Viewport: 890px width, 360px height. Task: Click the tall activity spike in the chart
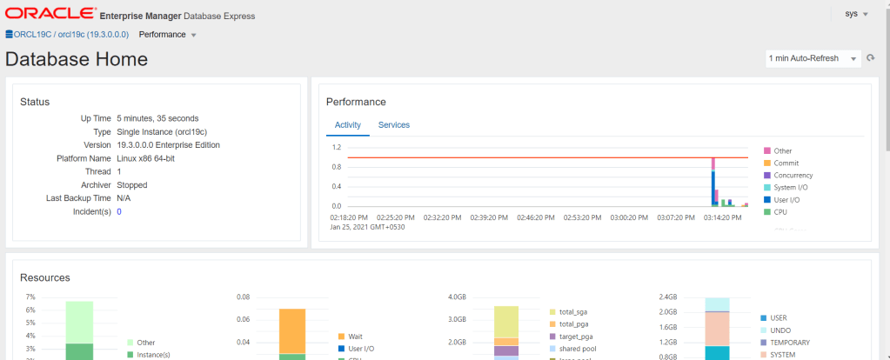pos(713,183)
